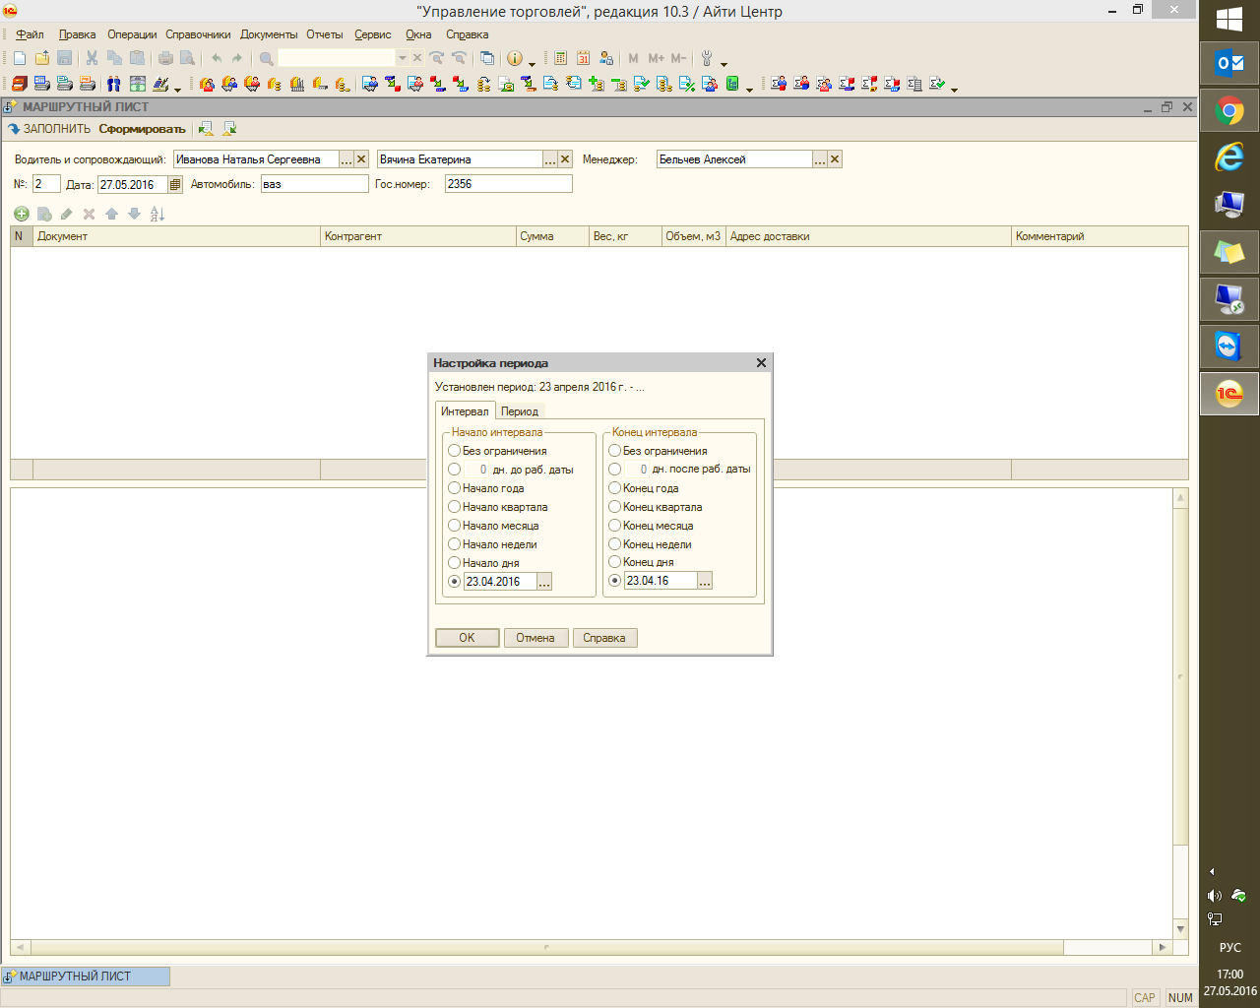The height and width of the screenshot is (1008, 1260).
Task: Click the move row up arrow icon
Action: click(x=111, y=214)
